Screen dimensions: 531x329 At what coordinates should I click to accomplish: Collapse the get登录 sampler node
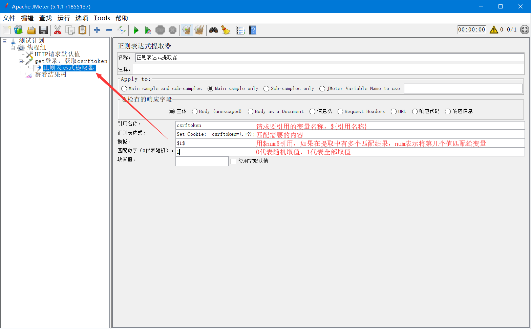tap(21, 61)
